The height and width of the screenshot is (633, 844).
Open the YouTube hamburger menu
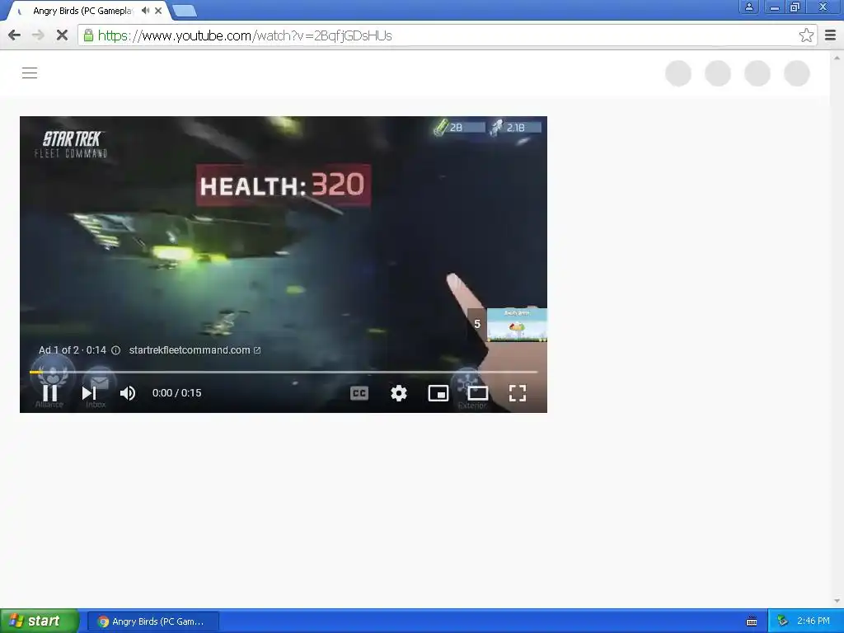click(30, 73)
